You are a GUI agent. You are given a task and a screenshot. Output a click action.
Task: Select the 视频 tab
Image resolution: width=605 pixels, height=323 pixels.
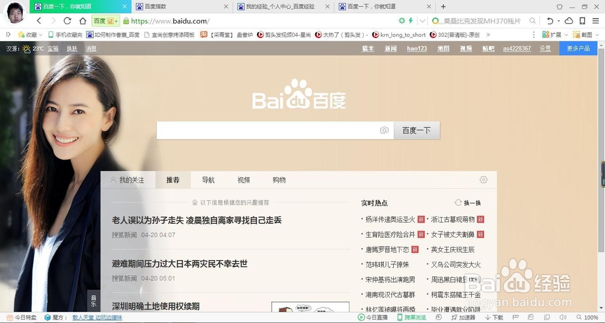tap(243, 180)
